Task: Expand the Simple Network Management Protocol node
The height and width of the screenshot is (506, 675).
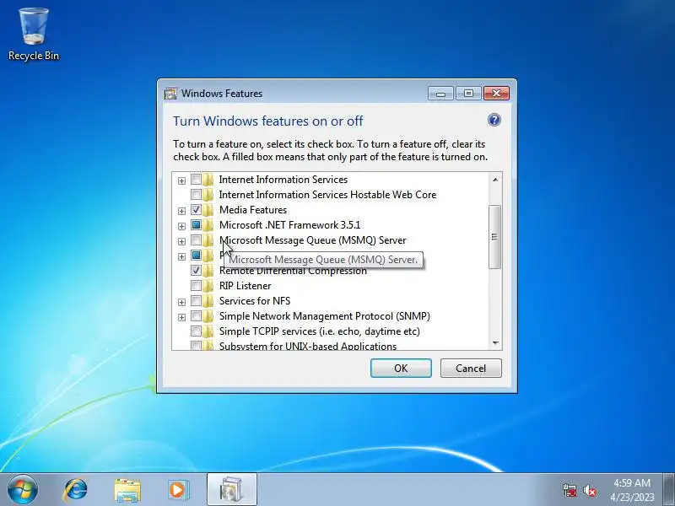Action: pyautogui.click(x=181, y=317)
